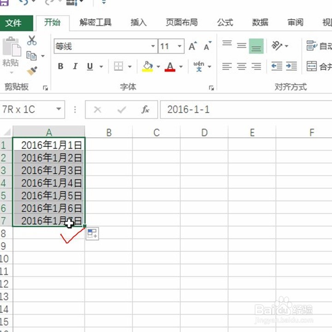Click cell with 2016年1月3日
332x332 pixels.
pos(49,170)
